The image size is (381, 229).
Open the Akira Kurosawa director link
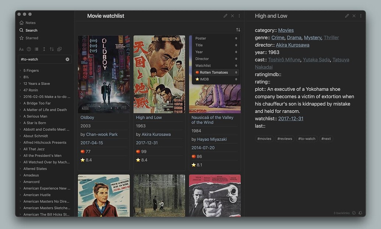(x=292, y=45)
